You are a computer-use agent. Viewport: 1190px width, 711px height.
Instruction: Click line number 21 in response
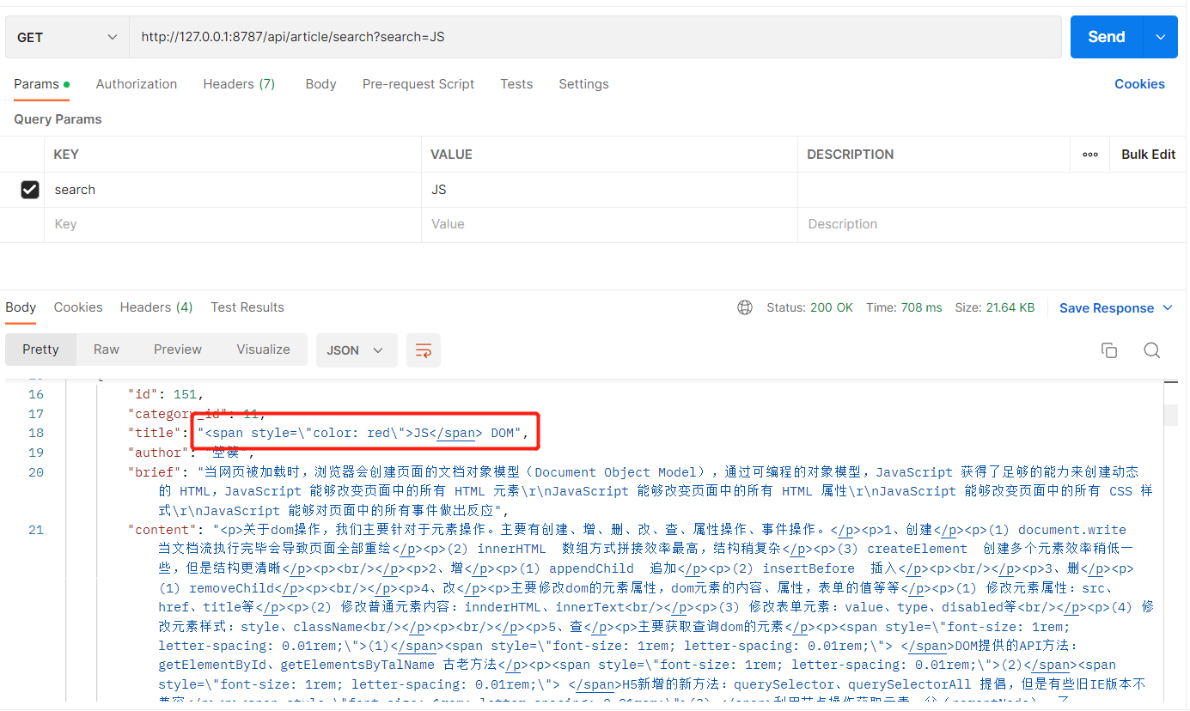point(35,530)
